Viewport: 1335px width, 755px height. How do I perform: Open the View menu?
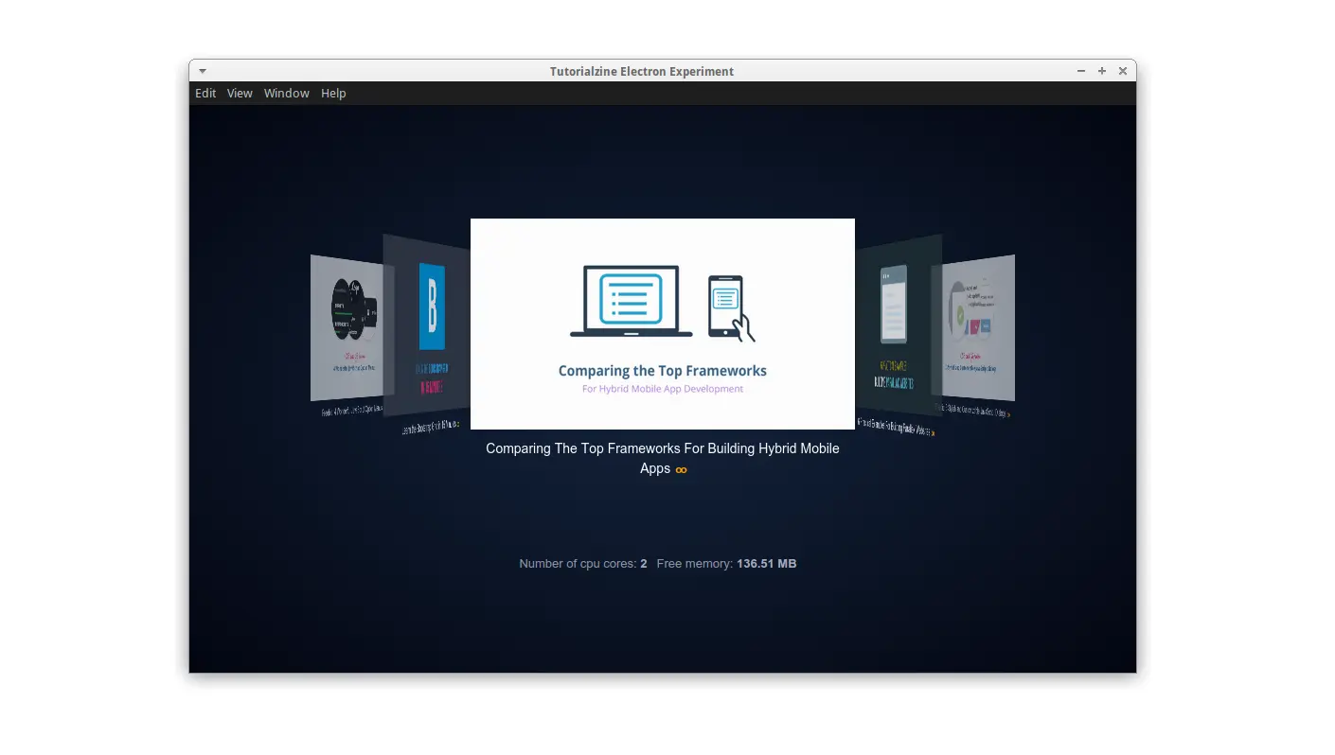coord(240,93)
